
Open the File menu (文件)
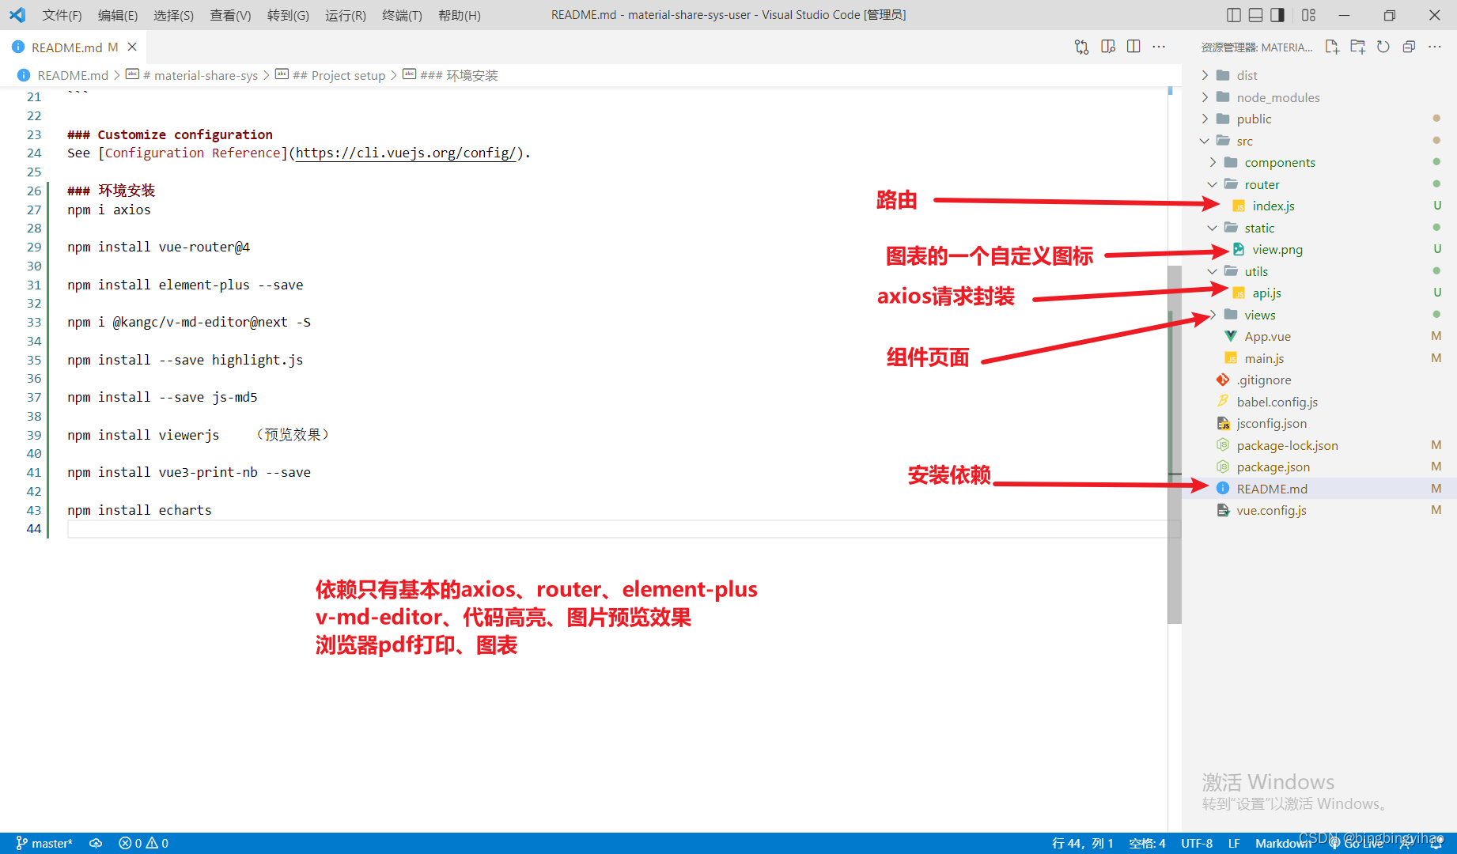point(62,15)
